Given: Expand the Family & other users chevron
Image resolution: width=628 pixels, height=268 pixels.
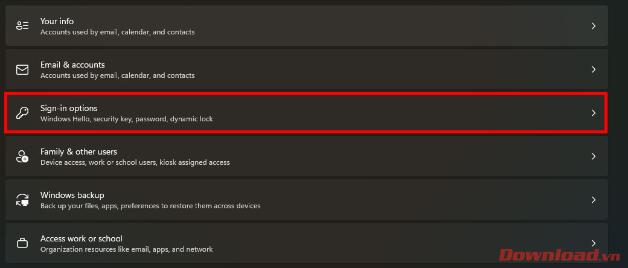Looking at the screenshot, I should [594, 156].
